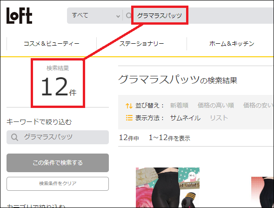
Task: Open the すべて category dropdown
Action: pyautogui.click(x=96, y=15)
